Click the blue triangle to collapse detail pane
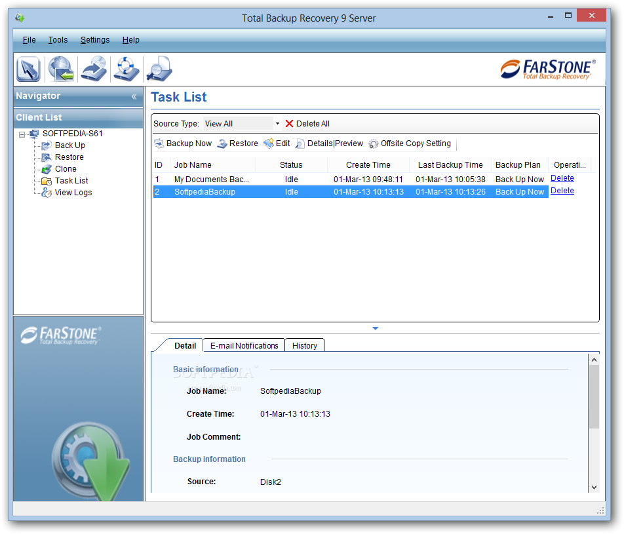 click(376, 328)
